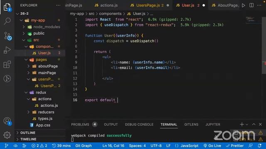Click the feedback person icon in status bar
Image resolution: width=266 pixels, height=149 pixels.
pyautogui.click(x=250, y=146)
